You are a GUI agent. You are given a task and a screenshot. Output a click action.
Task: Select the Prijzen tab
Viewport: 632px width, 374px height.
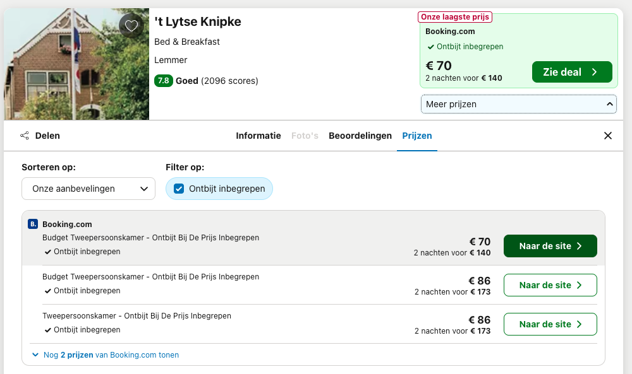416,136
